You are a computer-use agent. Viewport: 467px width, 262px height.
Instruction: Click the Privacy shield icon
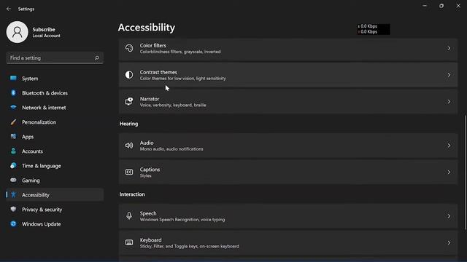pyautogui.click(x=13, y=210)
